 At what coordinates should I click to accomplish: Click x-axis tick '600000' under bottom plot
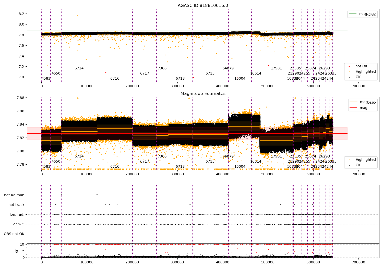coord(313,262)
